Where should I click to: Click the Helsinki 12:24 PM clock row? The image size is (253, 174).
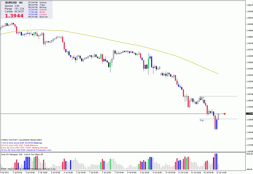tap(37, 10)
